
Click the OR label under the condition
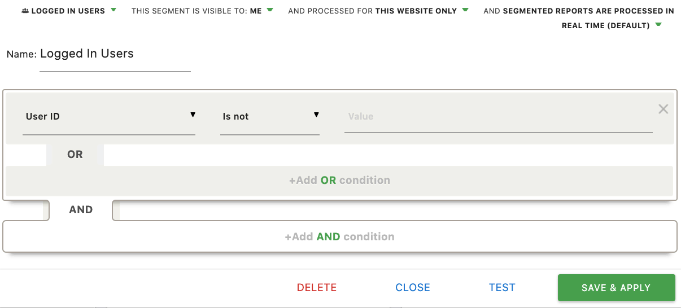75,155
